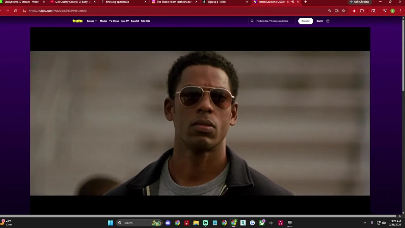
Task: Open the green Chrome profile avatar
Action: [x=393, y=11]
